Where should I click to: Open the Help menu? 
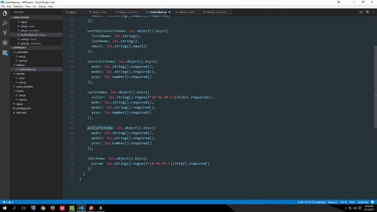[50, 6]
